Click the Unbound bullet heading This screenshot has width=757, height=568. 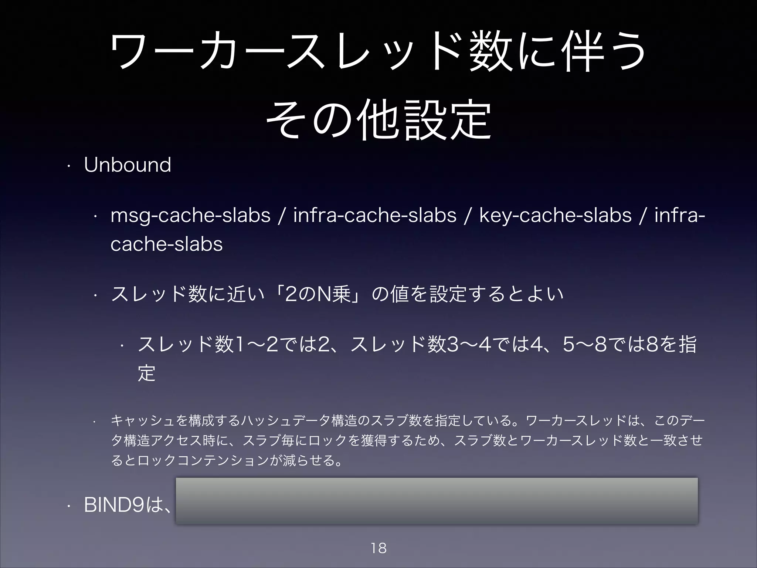click(128, 165)
